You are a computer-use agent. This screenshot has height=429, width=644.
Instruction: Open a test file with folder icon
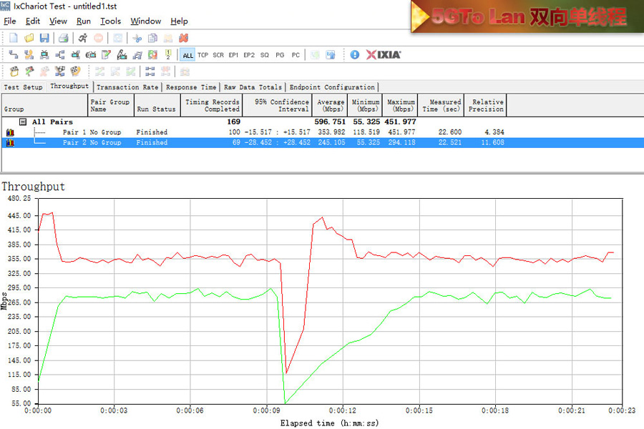tap(29, 38)
